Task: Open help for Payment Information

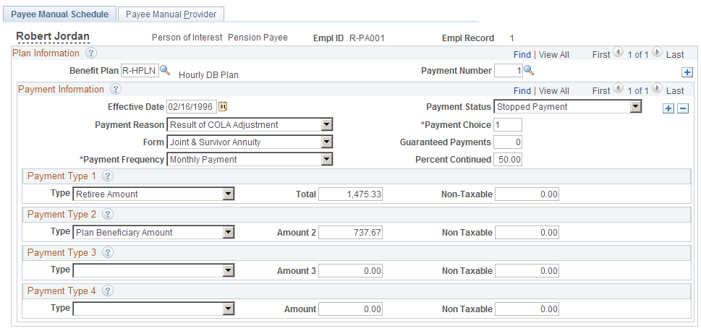Action: 116,90
